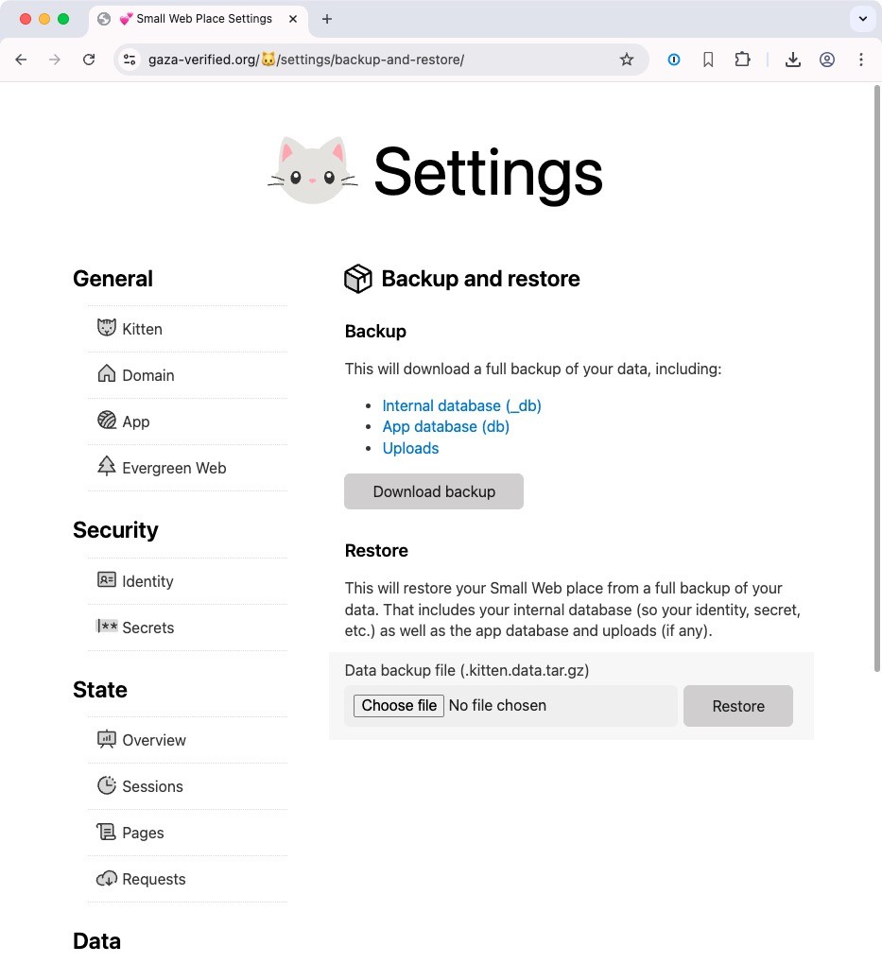Click Choose file for data backup
The image size is (882, 963).
399,706
